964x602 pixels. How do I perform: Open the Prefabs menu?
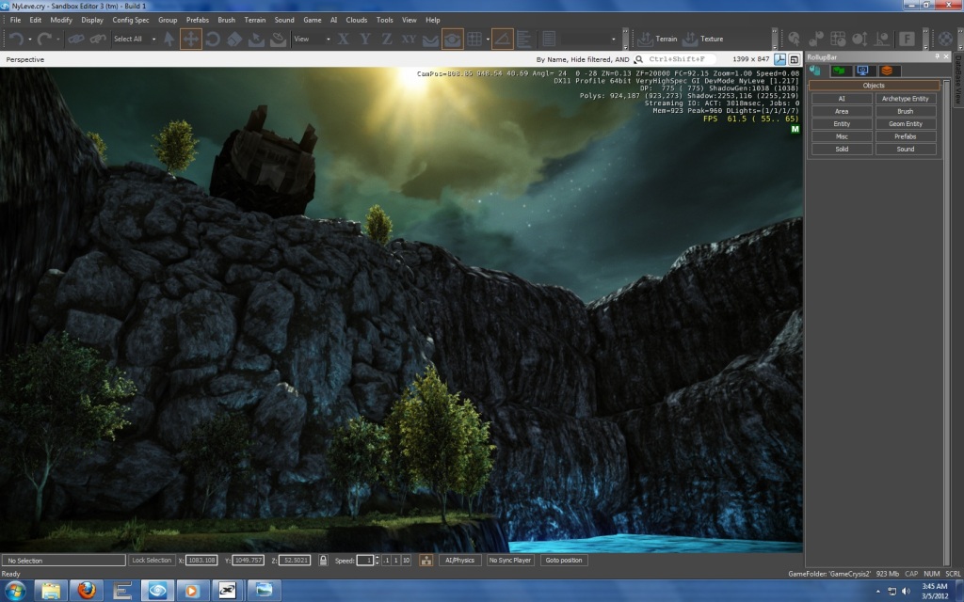click(x=197, y=20)
